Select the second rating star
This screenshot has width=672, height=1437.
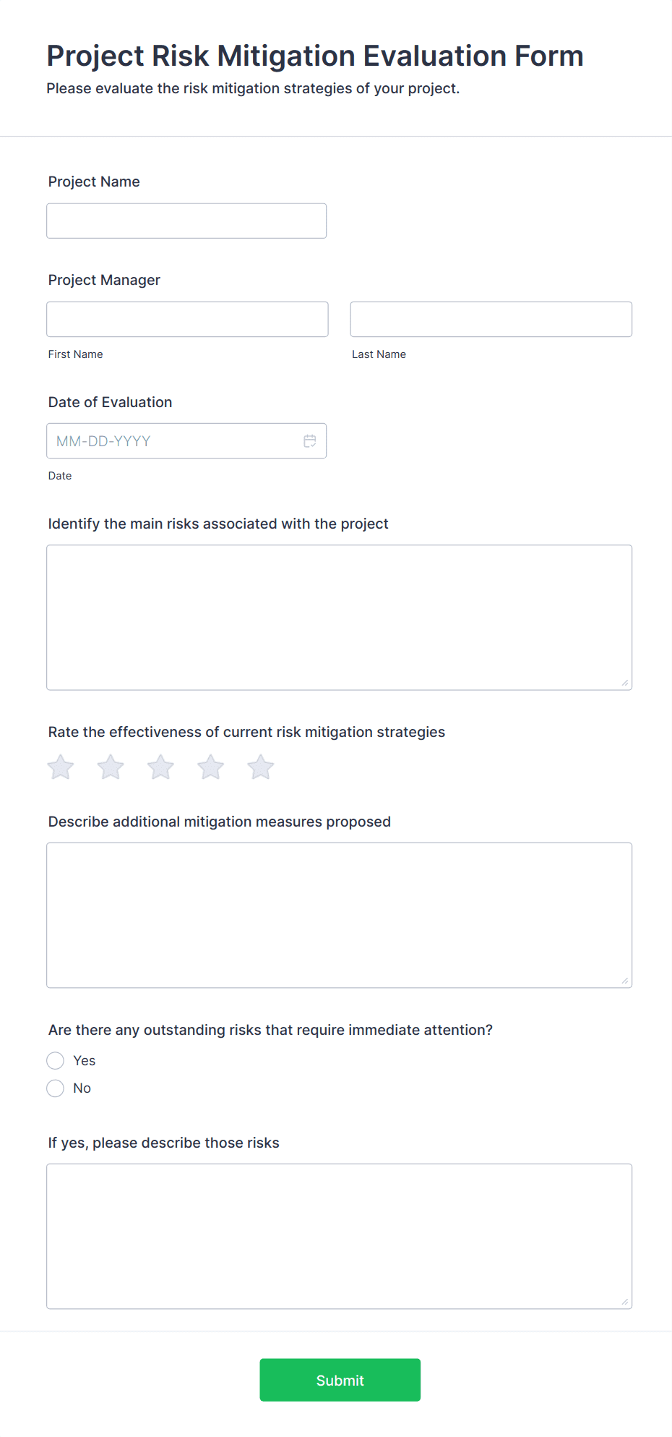(x=111, y=767)
